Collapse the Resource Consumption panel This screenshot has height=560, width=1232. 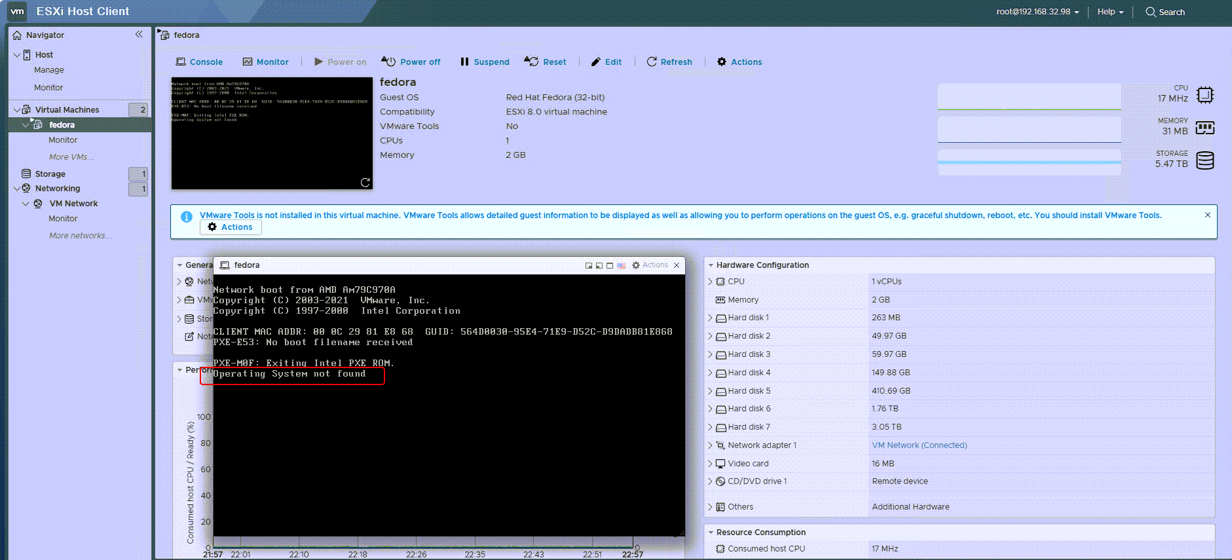(x=711, y=532)
